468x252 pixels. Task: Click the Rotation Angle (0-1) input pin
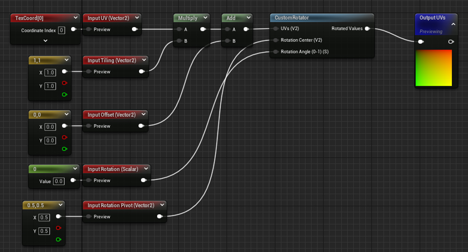(x=276, y=52)
